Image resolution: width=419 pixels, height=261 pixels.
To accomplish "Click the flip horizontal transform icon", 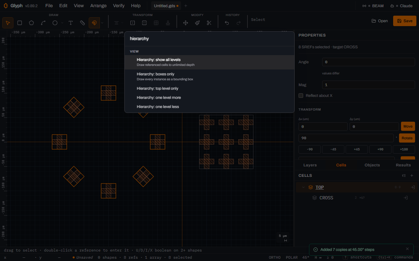I will (x=133, y=23).
